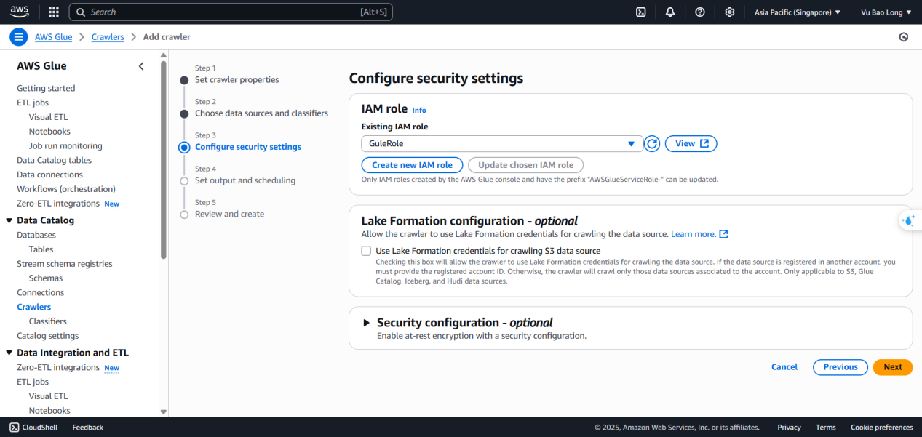Click the sidebar scroll up arrow
922x437 pixels.
pyautogui.click(x=164, y=55)
